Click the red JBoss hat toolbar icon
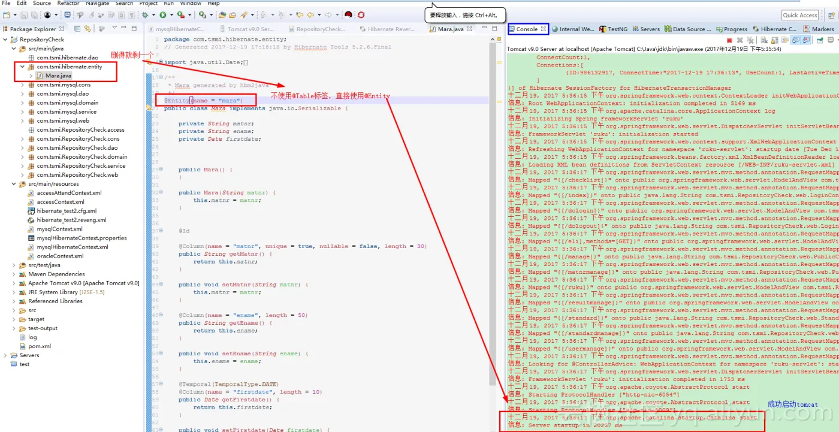This screenshot has width=839, height=432. click(x=348, y=14)
